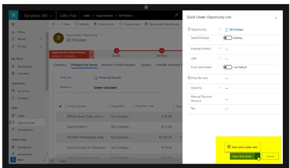
Task: Expand the Recent menu chevron
Action: point(41,39)
